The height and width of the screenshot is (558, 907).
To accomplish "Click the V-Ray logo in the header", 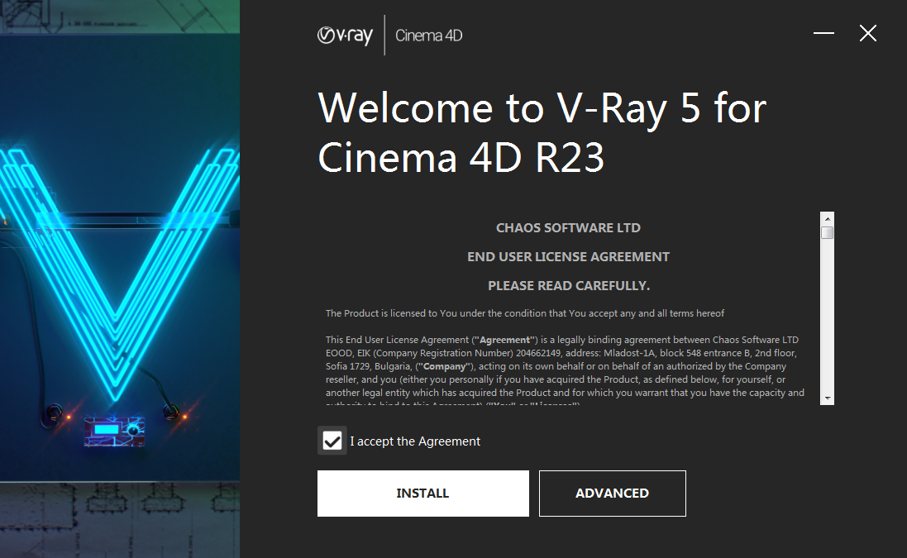I will (345, 36).
